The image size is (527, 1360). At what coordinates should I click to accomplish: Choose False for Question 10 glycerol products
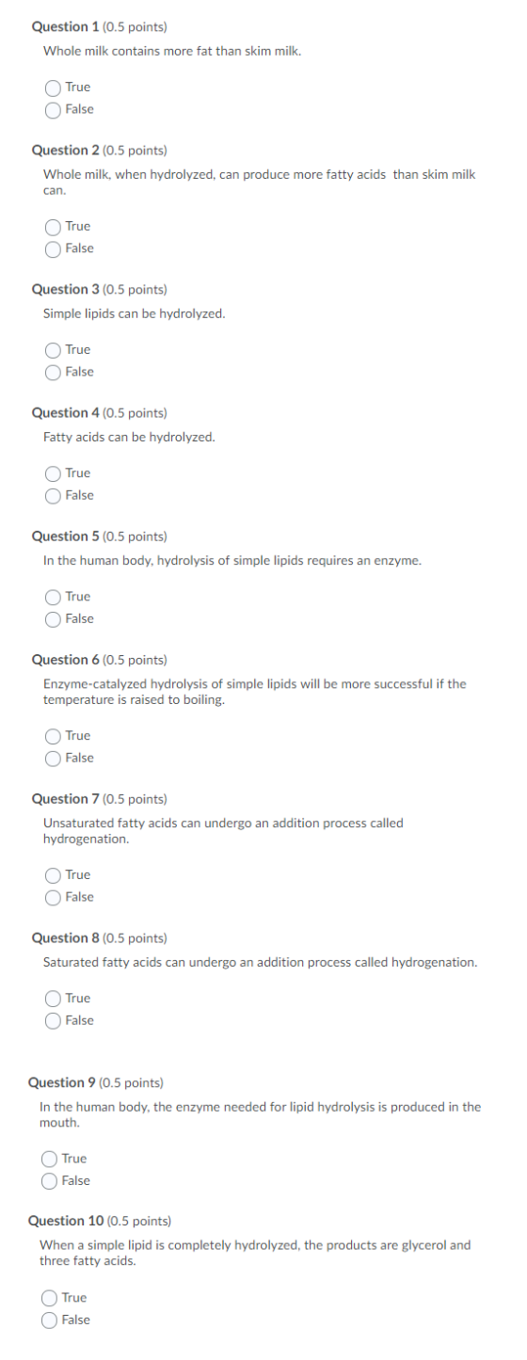tap(49, 1320)
